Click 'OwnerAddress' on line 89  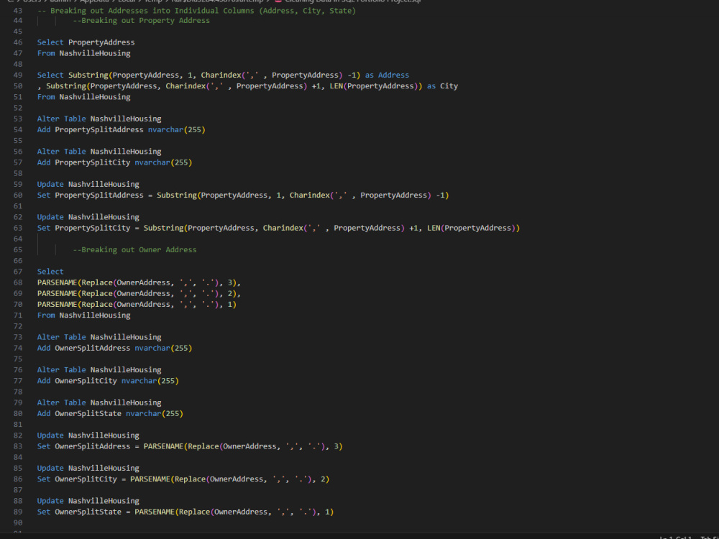pyautogui.click(x=241, y=512)
